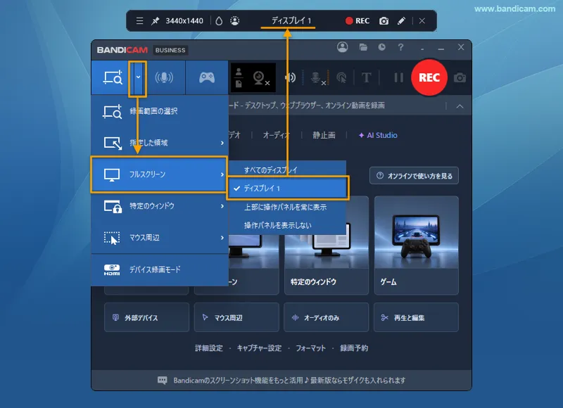563x408 pixels.
Task: Click the pause button icon
Action: point(398,77)
